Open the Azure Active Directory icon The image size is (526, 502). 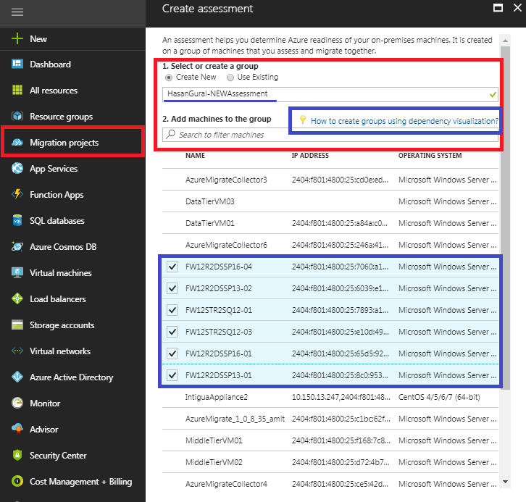coord(17,377)
